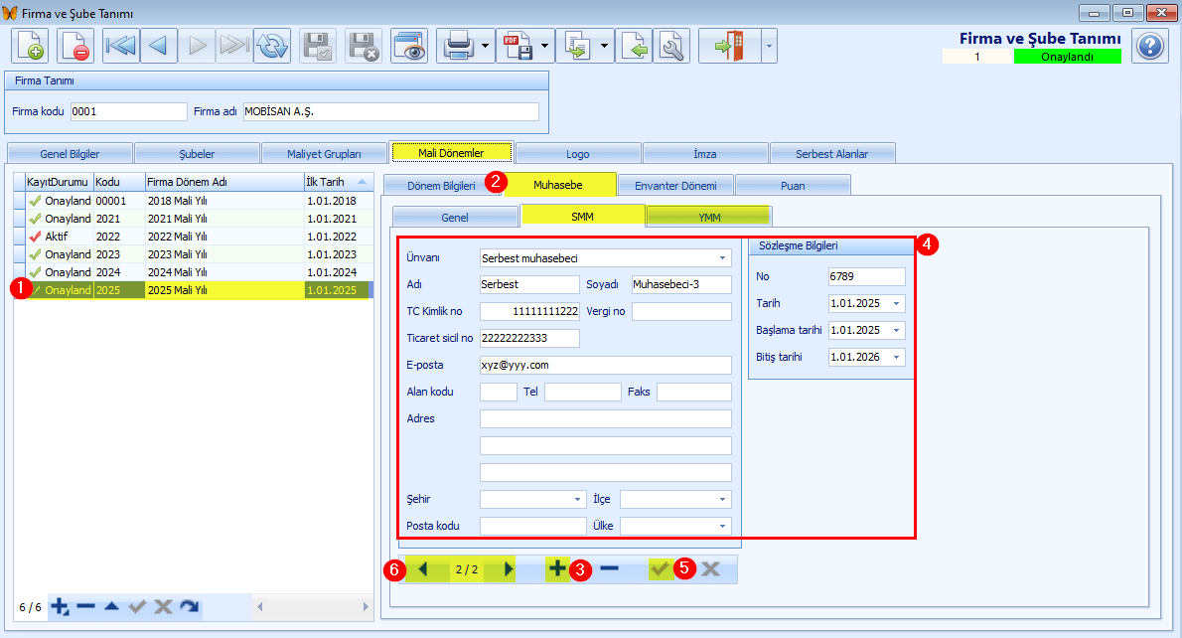Go to previous accountant record arrow
This screenshot has height=638, width=1182.
tap(422, 569)
